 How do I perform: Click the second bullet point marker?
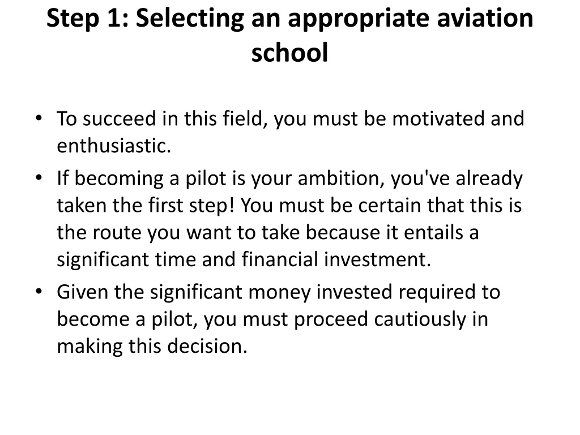coord(39,178)
